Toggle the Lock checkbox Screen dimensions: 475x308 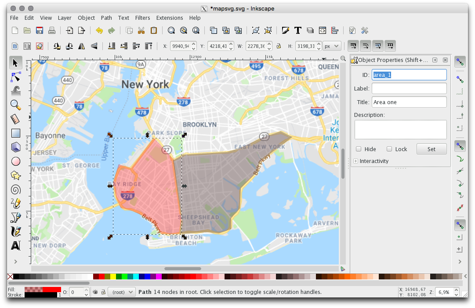389,149
